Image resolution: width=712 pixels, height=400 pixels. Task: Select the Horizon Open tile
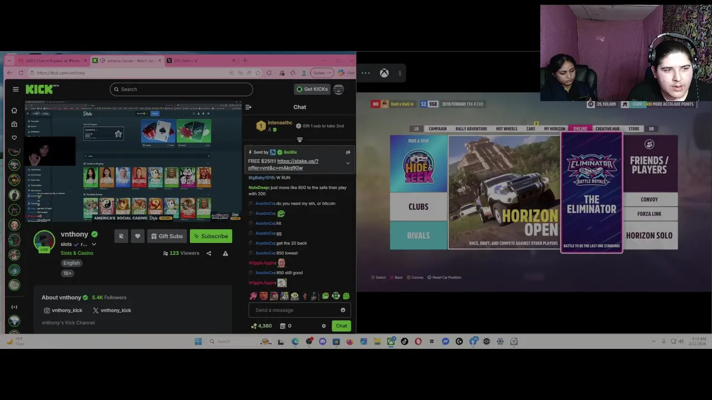pyautogui.click(x=504, y=192)
